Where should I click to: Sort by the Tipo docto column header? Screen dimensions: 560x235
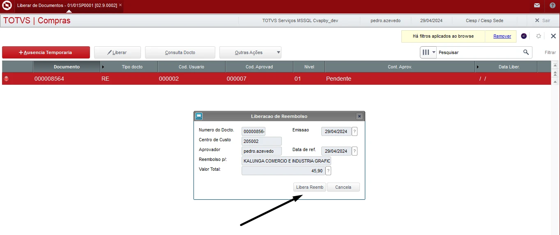click(x=132, y=67)
